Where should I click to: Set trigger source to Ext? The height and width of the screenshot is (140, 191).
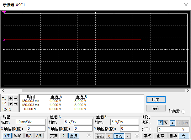click(185, 123)
